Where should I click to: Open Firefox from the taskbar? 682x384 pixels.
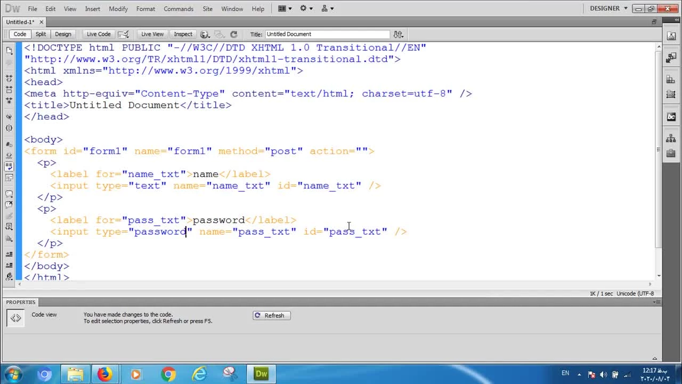coord(104,374)
